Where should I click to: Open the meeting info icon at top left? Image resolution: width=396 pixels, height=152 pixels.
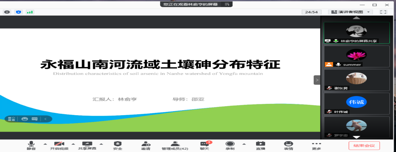click(7, 12)
